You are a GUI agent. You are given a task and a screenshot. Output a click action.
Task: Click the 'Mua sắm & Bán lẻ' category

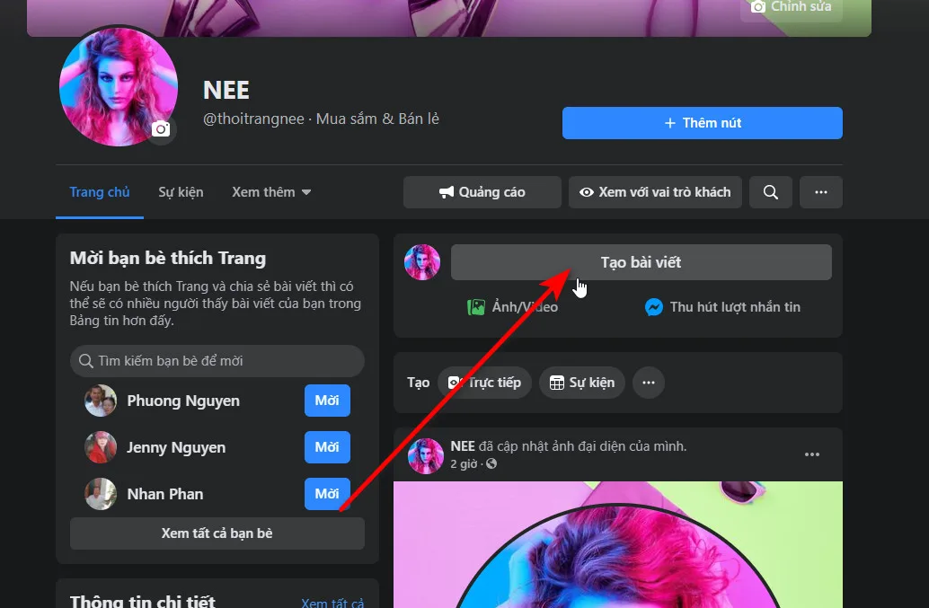(x=377, y=119)
